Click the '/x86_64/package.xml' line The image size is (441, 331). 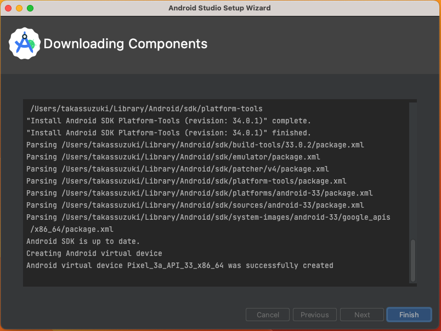tap(72, 230)
